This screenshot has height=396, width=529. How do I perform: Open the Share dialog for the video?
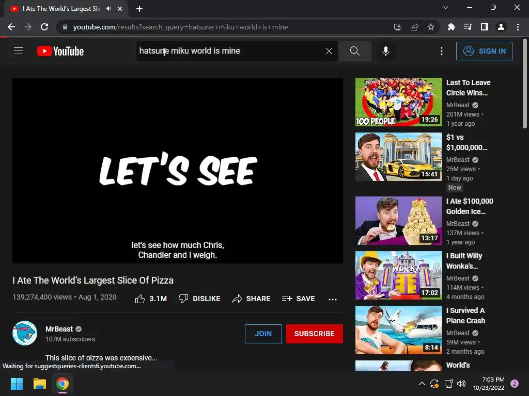pyautogui.click(x=252, y=299)
